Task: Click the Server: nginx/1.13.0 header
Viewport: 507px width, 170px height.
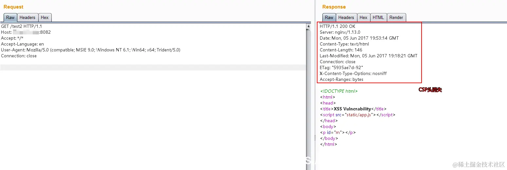Action: (340, 32)
